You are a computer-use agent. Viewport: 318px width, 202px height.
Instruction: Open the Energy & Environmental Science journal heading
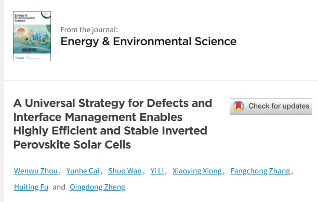149,42
